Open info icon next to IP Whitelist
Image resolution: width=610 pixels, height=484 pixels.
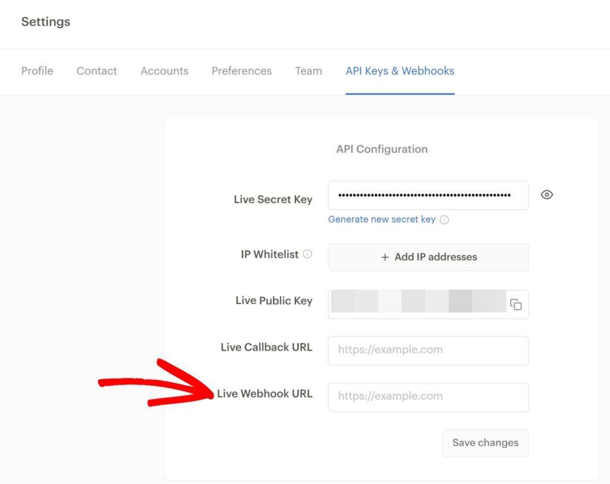pos(307,254)
